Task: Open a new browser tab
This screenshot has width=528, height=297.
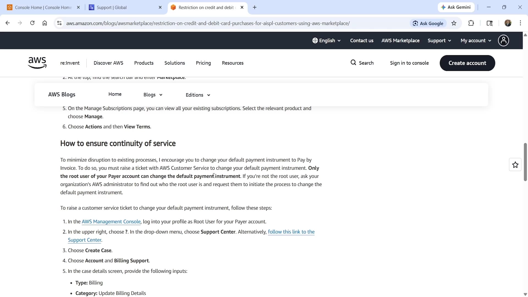Action: pos(255,7)
